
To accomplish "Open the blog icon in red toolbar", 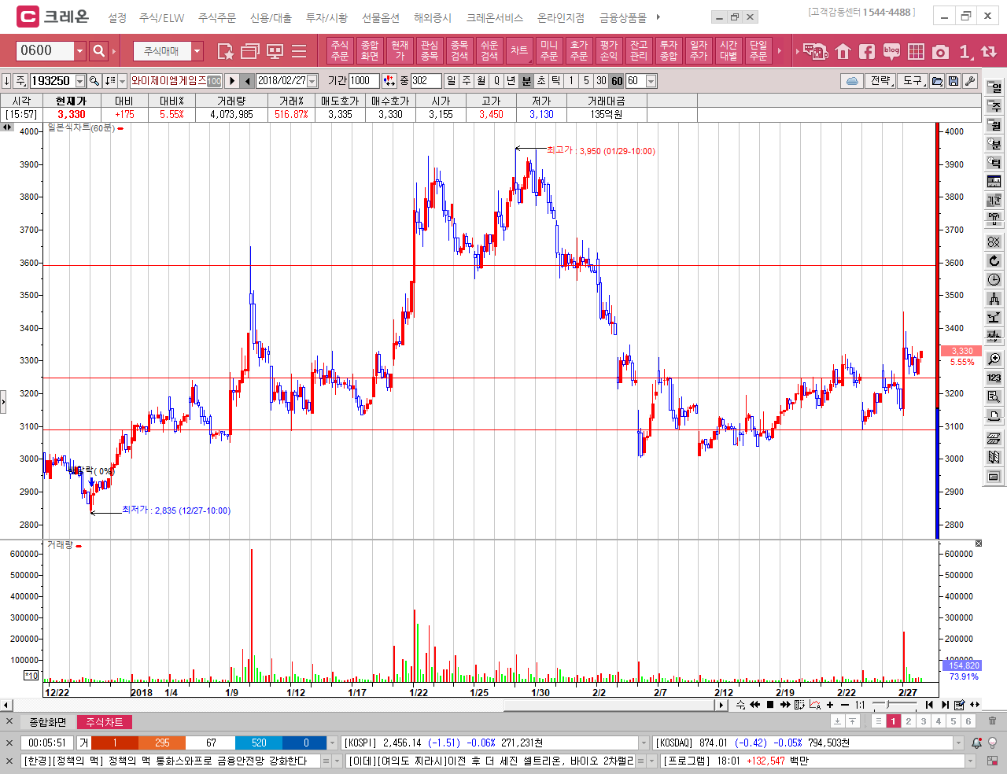I will click(891, 52).
